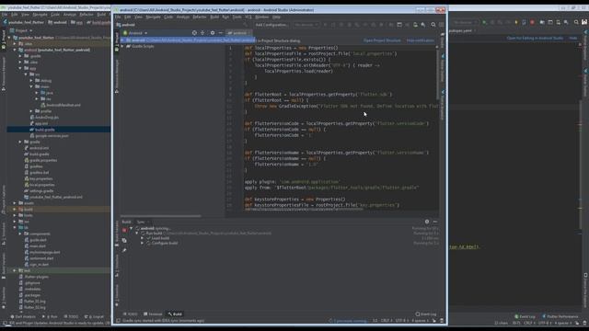Open Build panel gear settings
Screen dimensions: 589x331
(x=427, y=222)
